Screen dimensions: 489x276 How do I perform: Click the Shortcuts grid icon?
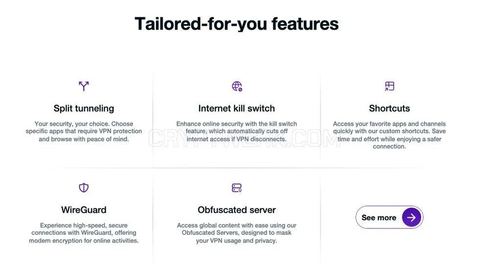[x=390, y=86]
